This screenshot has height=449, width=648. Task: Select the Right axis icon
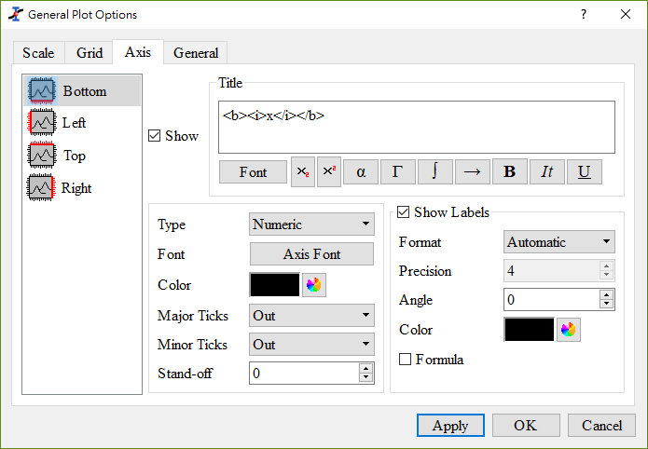[x=41, y=188]
